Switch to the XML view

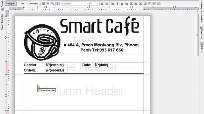(22, 3)
